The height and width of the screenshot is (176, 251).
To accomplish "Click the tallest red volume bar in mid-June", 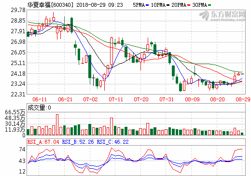I will click(57, 125).
